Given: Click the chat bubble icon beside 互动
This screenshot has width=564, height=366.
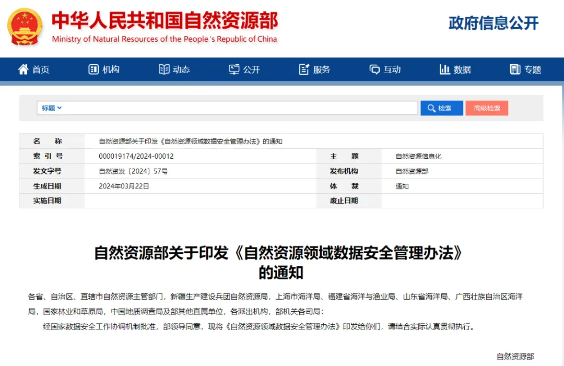Looking at the screenshot, I should point(374,69).
